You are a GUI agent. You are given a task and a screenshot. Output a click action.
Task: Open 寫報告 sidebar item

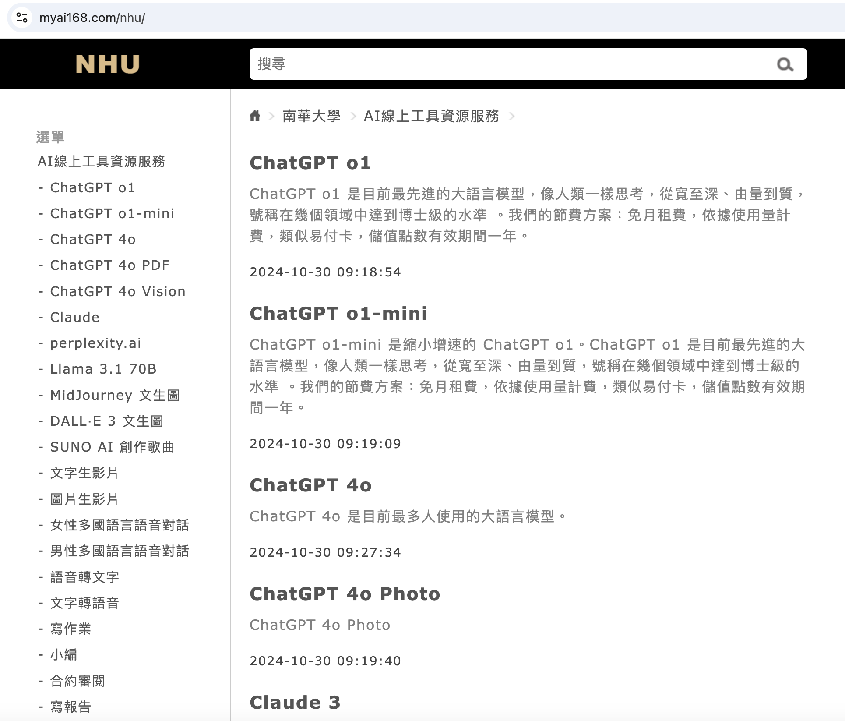[70, 707]
